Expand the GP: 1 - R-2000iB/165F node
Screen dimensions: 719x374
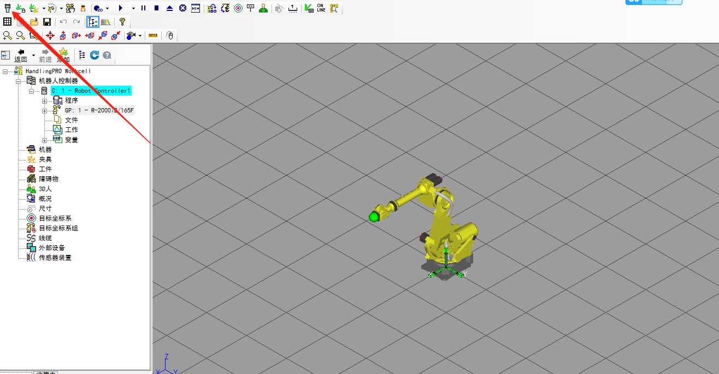(x=45, y=110)
